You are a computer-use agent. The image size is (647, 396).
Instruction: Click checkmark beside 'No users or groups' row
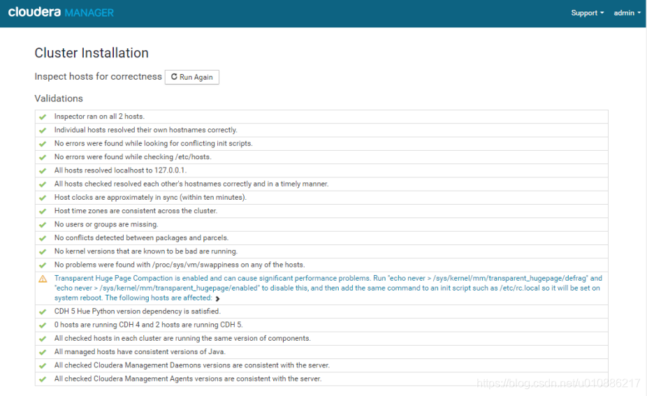click(43, 225)
